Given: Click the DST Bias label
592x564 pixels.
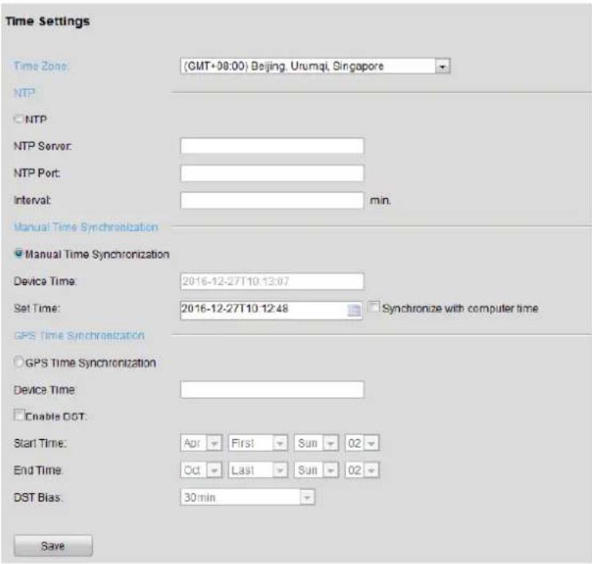Looking at the screenshot, I should (x=37, y=497).
